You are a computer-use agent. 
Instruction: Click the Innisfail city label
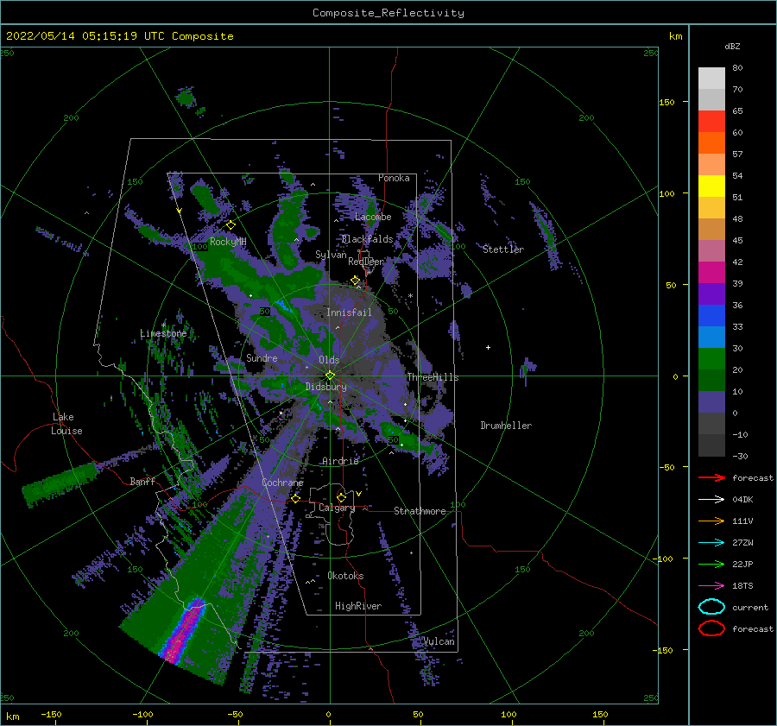click(x=349, y=312)
